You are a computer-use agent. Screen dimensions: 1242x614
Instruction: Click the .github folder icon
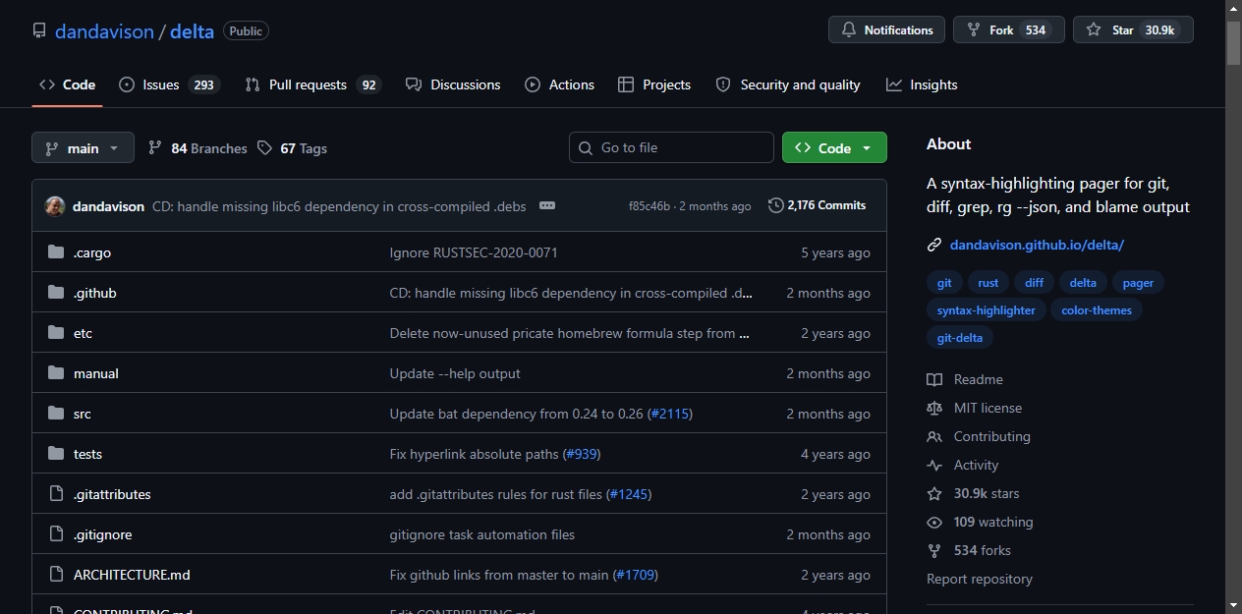click(56, 293)
